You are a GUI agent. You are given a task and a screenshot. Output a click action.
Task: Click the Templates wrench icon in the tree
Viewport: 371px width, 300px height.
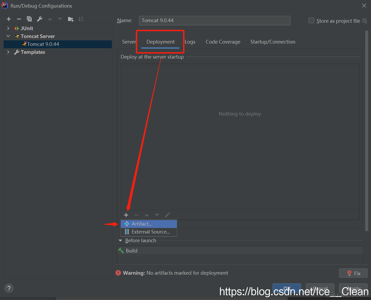[17, 52]
